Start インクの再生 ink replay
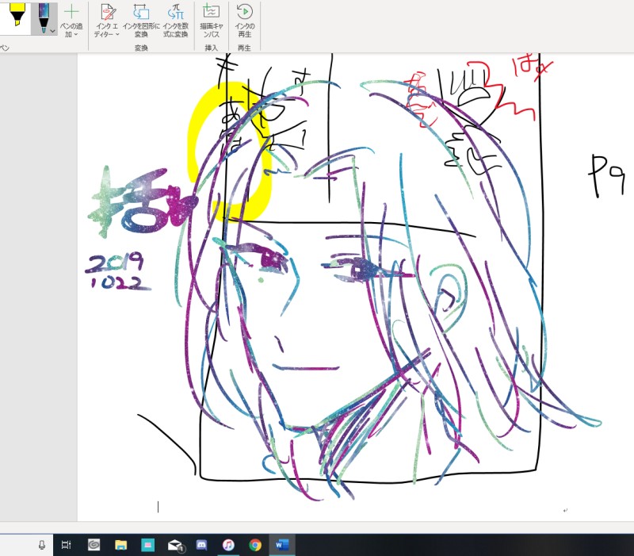 point(244,21)
